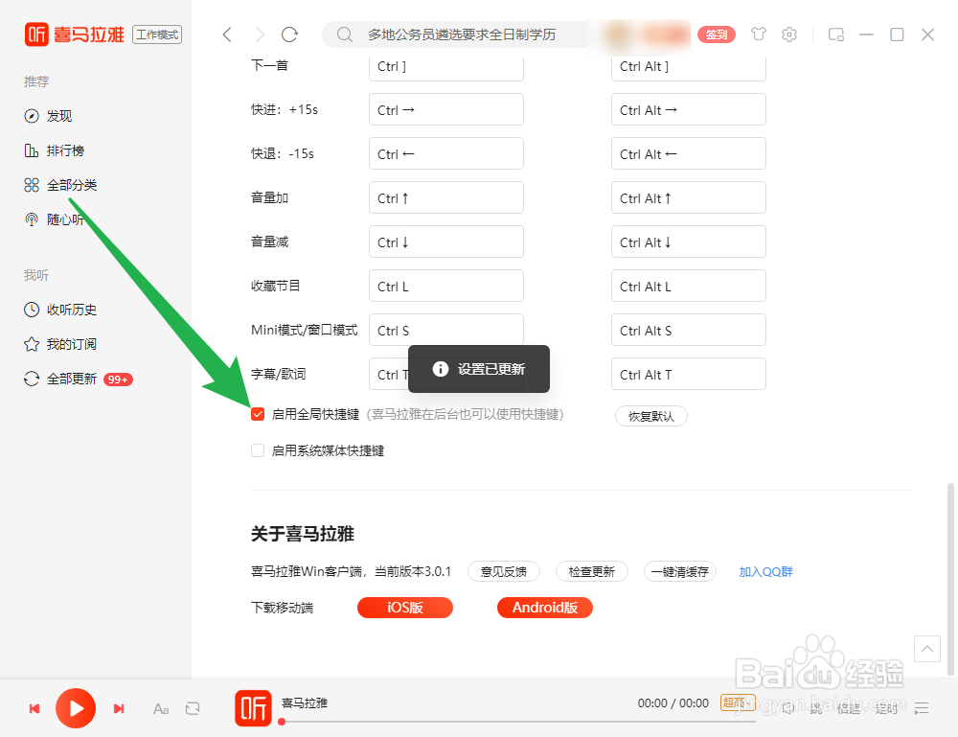Uncheck 启用全局快捷键 checkbox
Image resolution: width=958 pixels, height=737 pixels.
click(257, 414)
